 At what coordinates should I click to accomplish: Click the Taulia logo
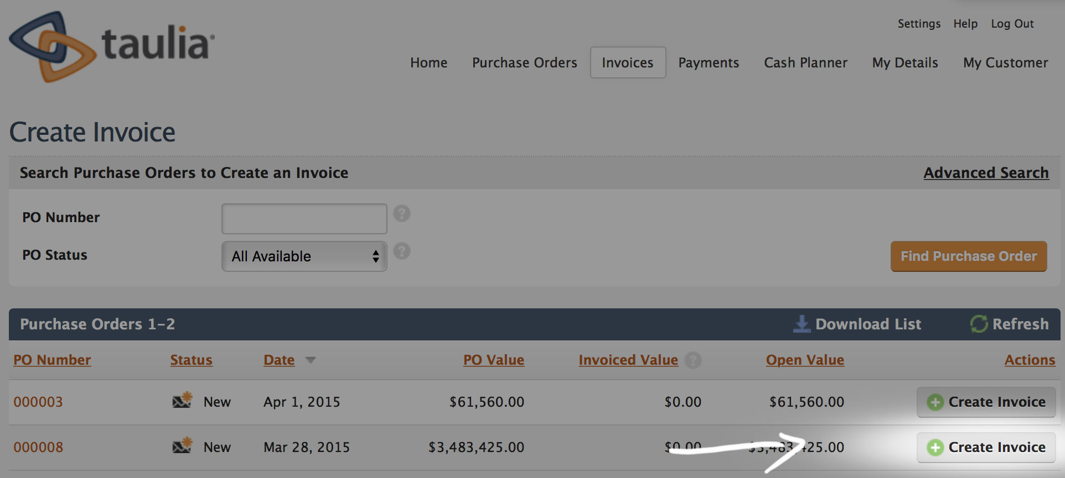(x=112, y=46)
